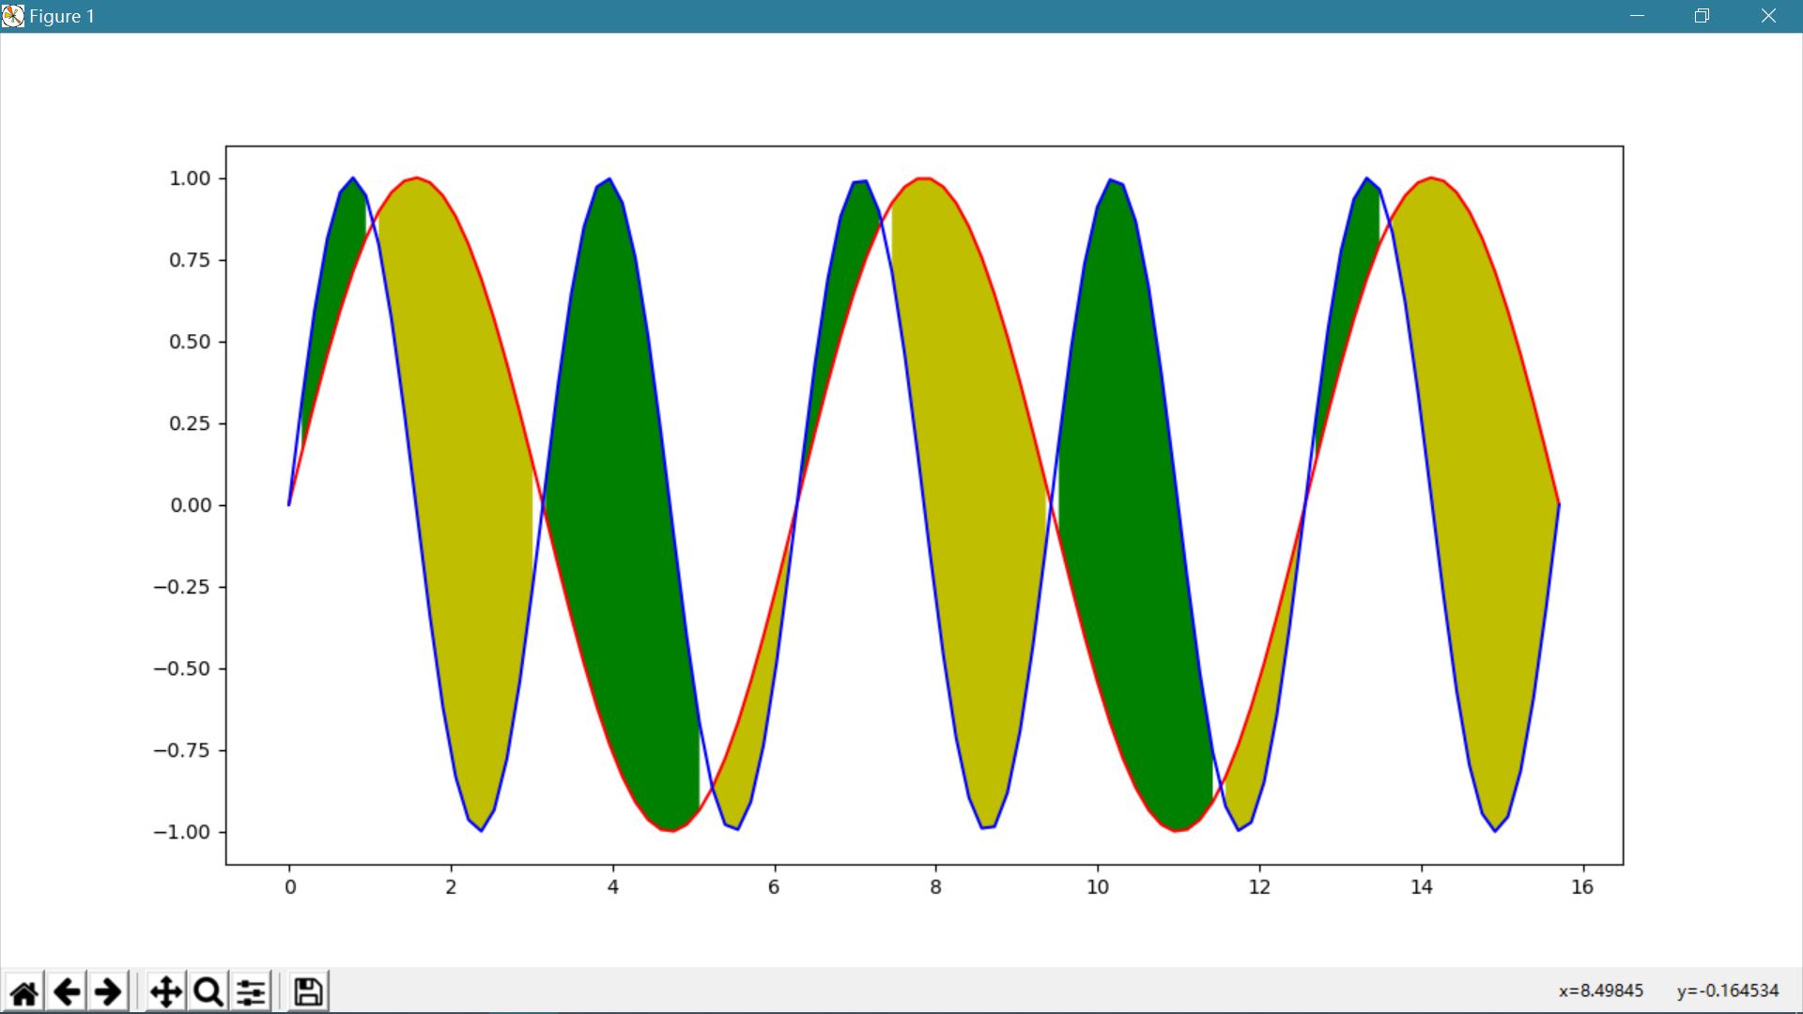The image size is (1803, 1014).
Task: Click x-axis tick label 16
Action: 1582,887
